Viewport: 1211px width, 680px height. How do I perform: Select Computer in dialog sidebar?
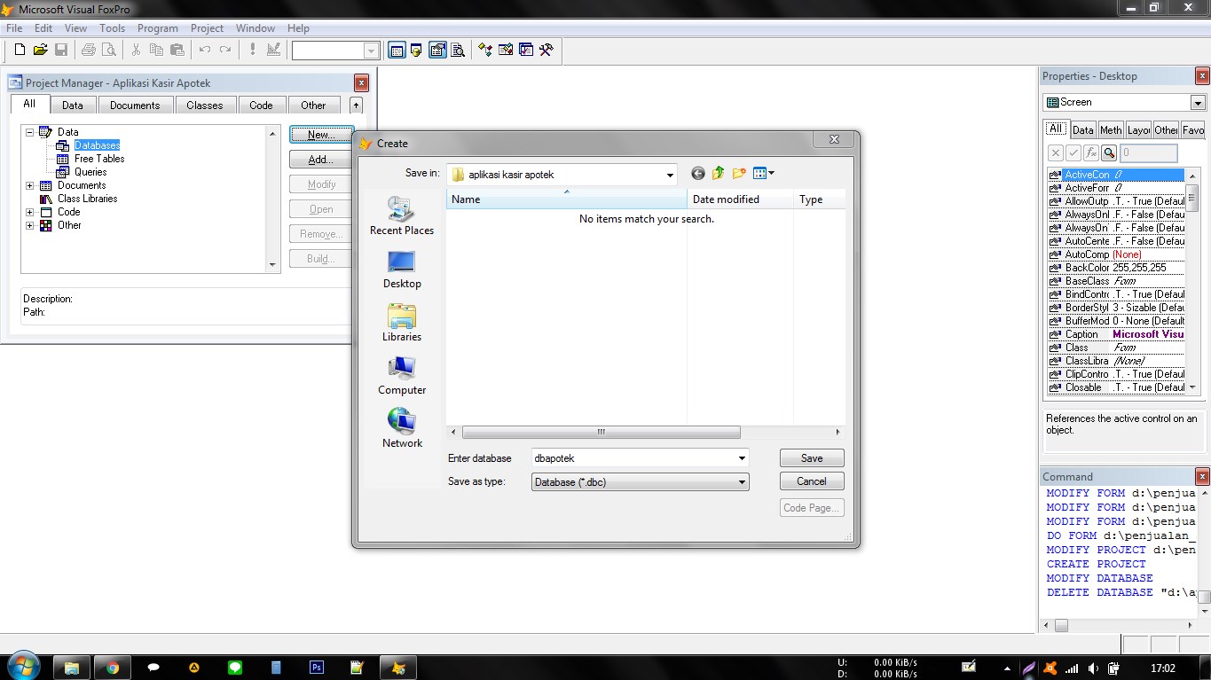(402, 376)
